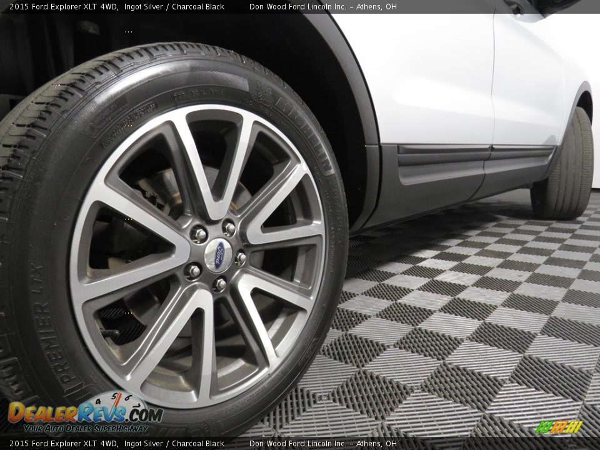Screen dimensions: 600x450
Task: Click the bottom-left lug nut on wheel
Action: [193, 271]
